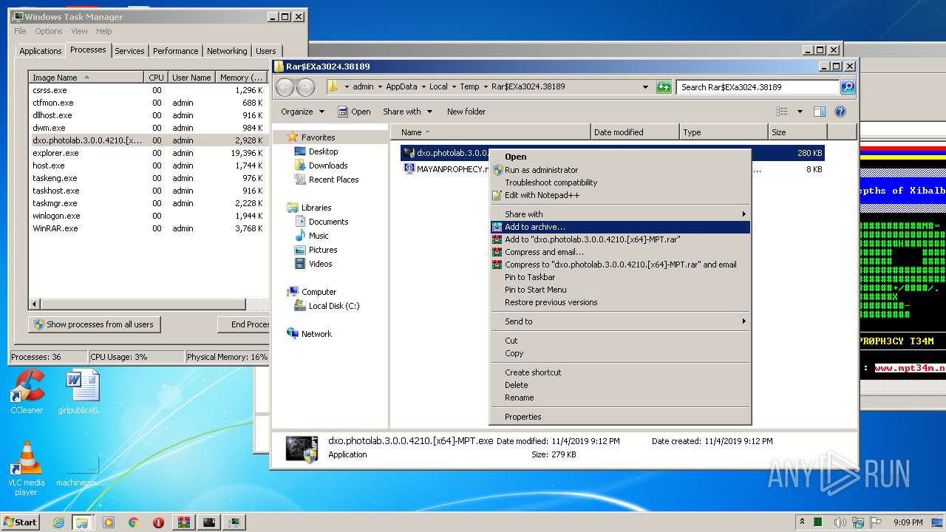Toggle the preview pane icon
The height and width of the screenshot is (532, 946).
point(819,112)
